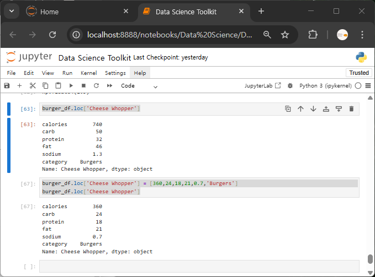Enable the debugger bug icon
The width and height of the screenshot is (375, 277).
[x=290, y=85]
